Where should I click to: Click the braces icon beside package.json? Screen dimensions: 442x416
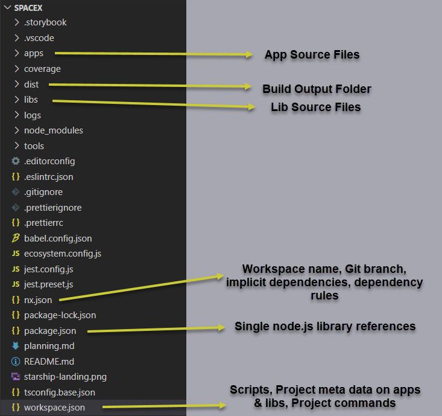coord(16,330)
